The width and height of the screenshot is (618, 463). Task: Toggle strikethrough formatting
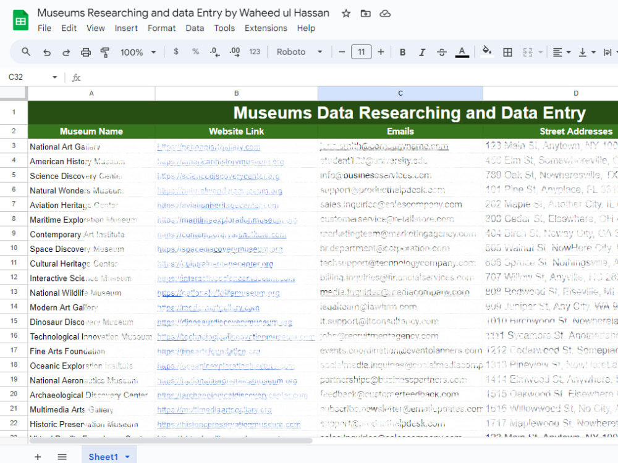[x=442, y=52]
